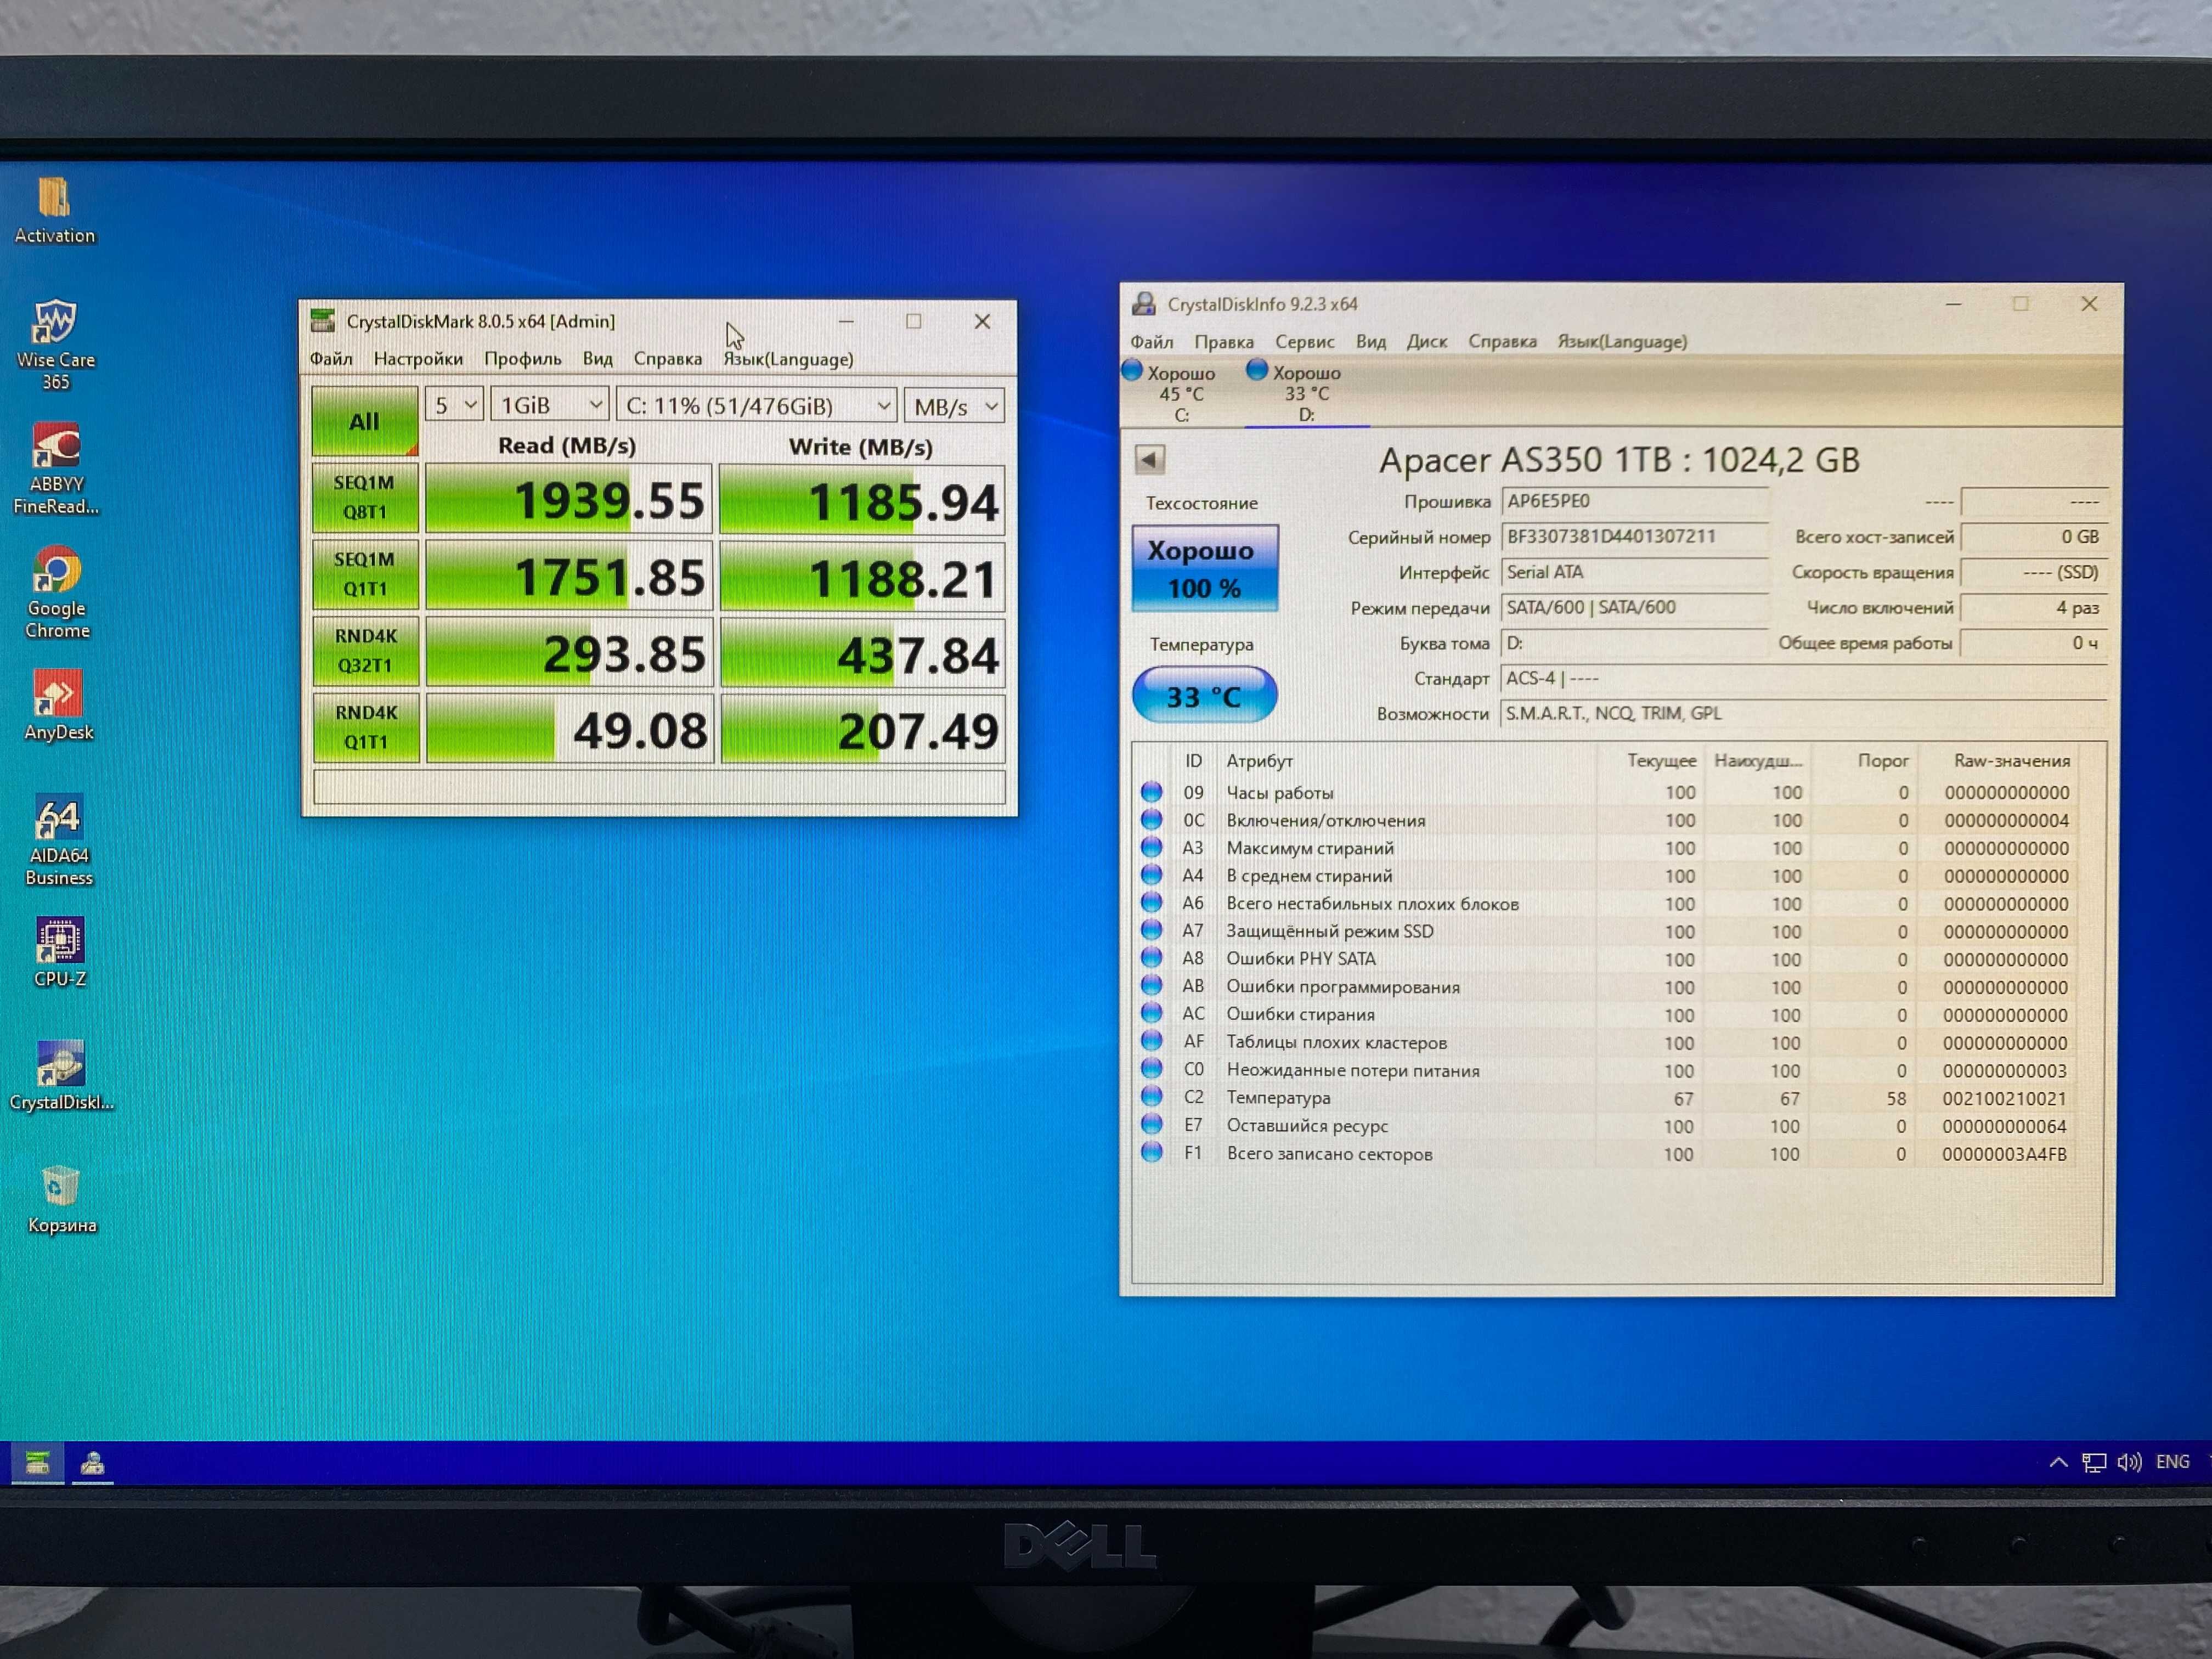The image size is (2212, 1659).
Task: Run the RND4K Q1T1 test
Action: pyautogui.click(x=366, y=727)
